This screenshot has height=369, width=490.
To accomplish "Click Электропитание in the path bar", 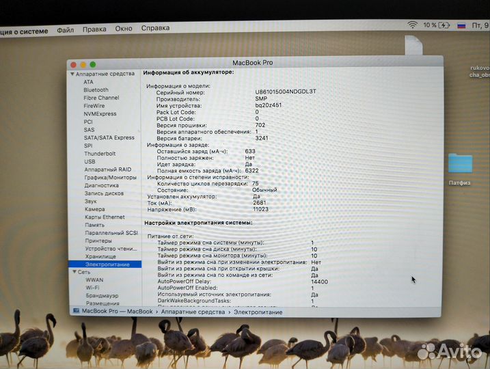I will pyautogui.click(x=258, y=312).
